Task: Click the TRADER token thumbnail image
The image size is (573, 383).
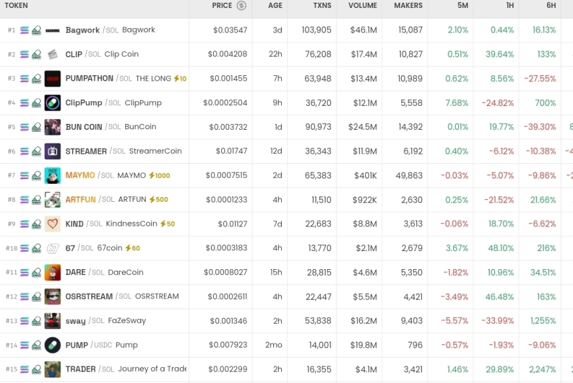Action: coord(53,369)
